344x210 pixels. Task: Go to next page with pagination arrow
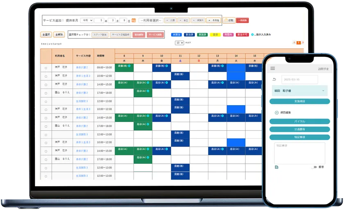303,43
